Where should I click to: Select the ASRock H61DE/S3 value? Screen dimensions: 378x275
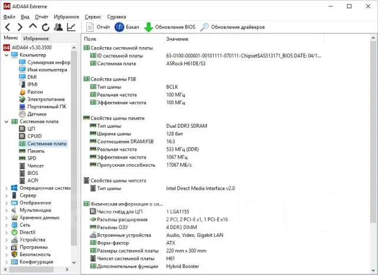click(x=186, y=64)
